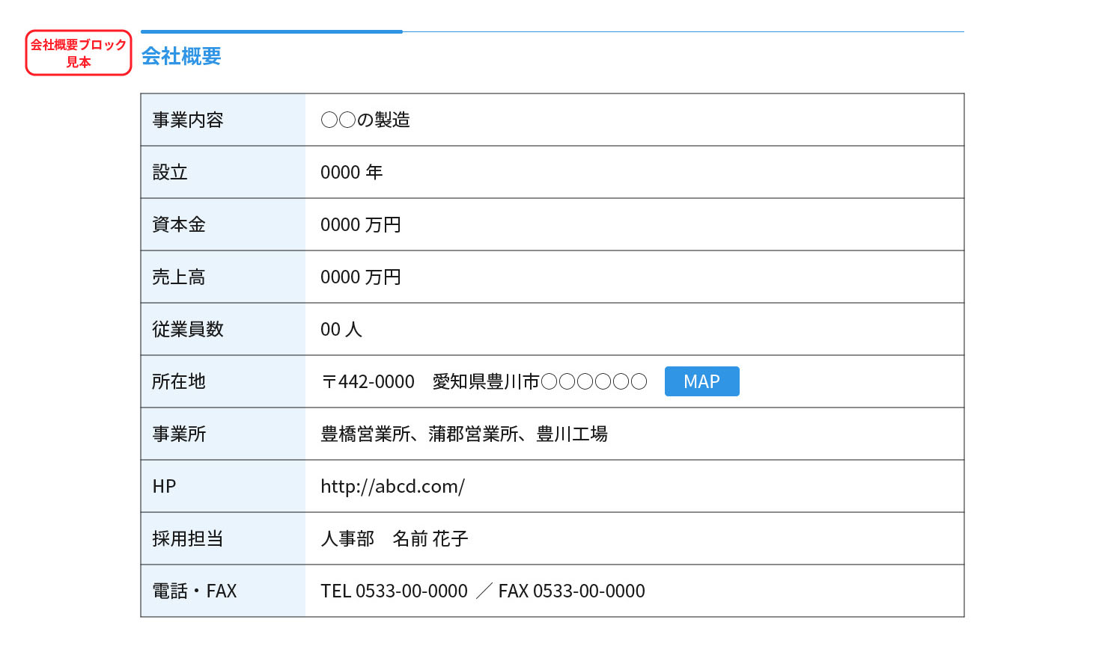Select the 事業内容 row label
This screenshot has height=655, width=1108.
pos(188,120)
